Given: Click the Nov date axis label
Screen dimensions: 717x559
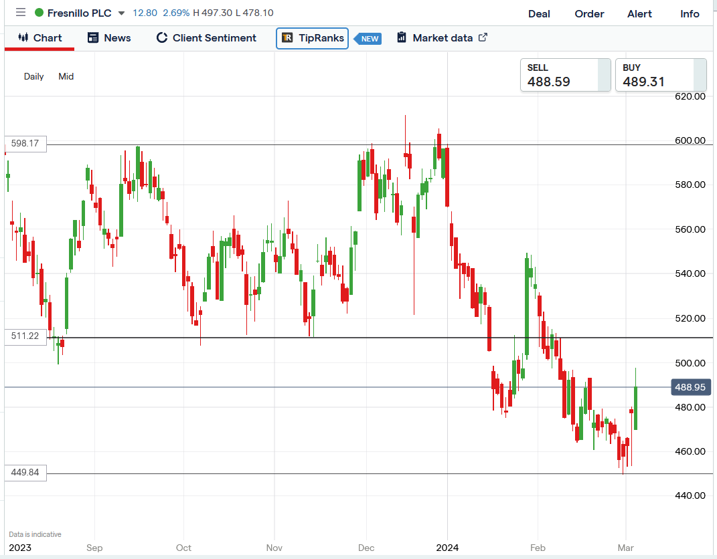Looking at the screenshot, I should [274, 548].
